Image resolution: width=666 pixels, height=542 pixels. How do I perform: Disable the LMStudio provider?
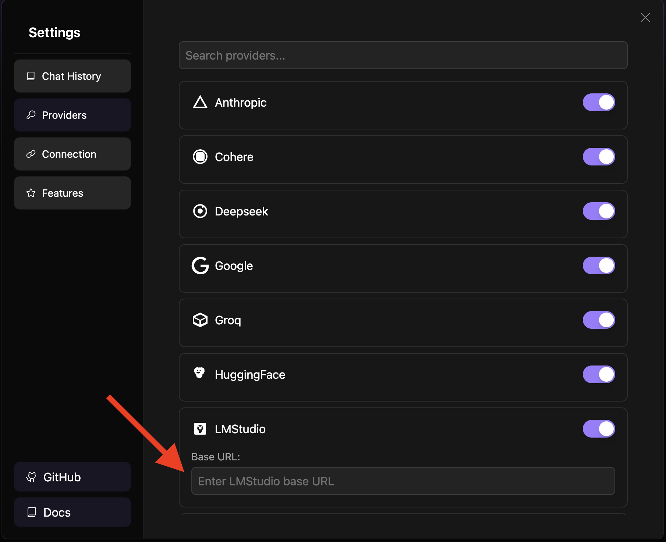(599, 429)
